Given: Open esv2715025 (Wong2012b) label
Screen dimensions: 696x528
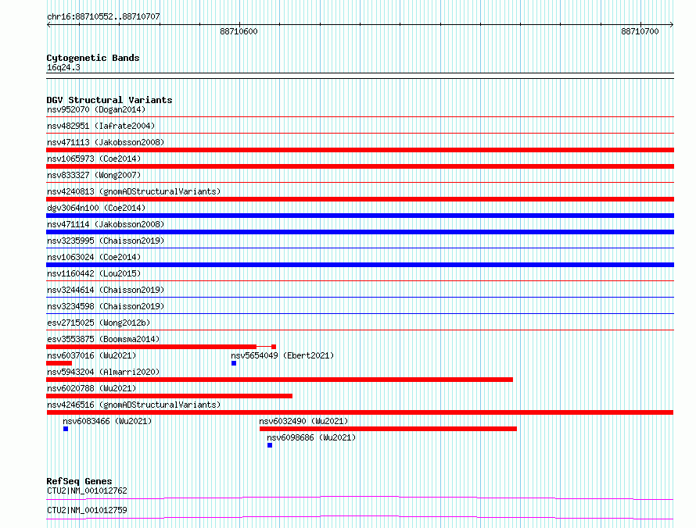Looking at the screenshot, I should point(99,323).
